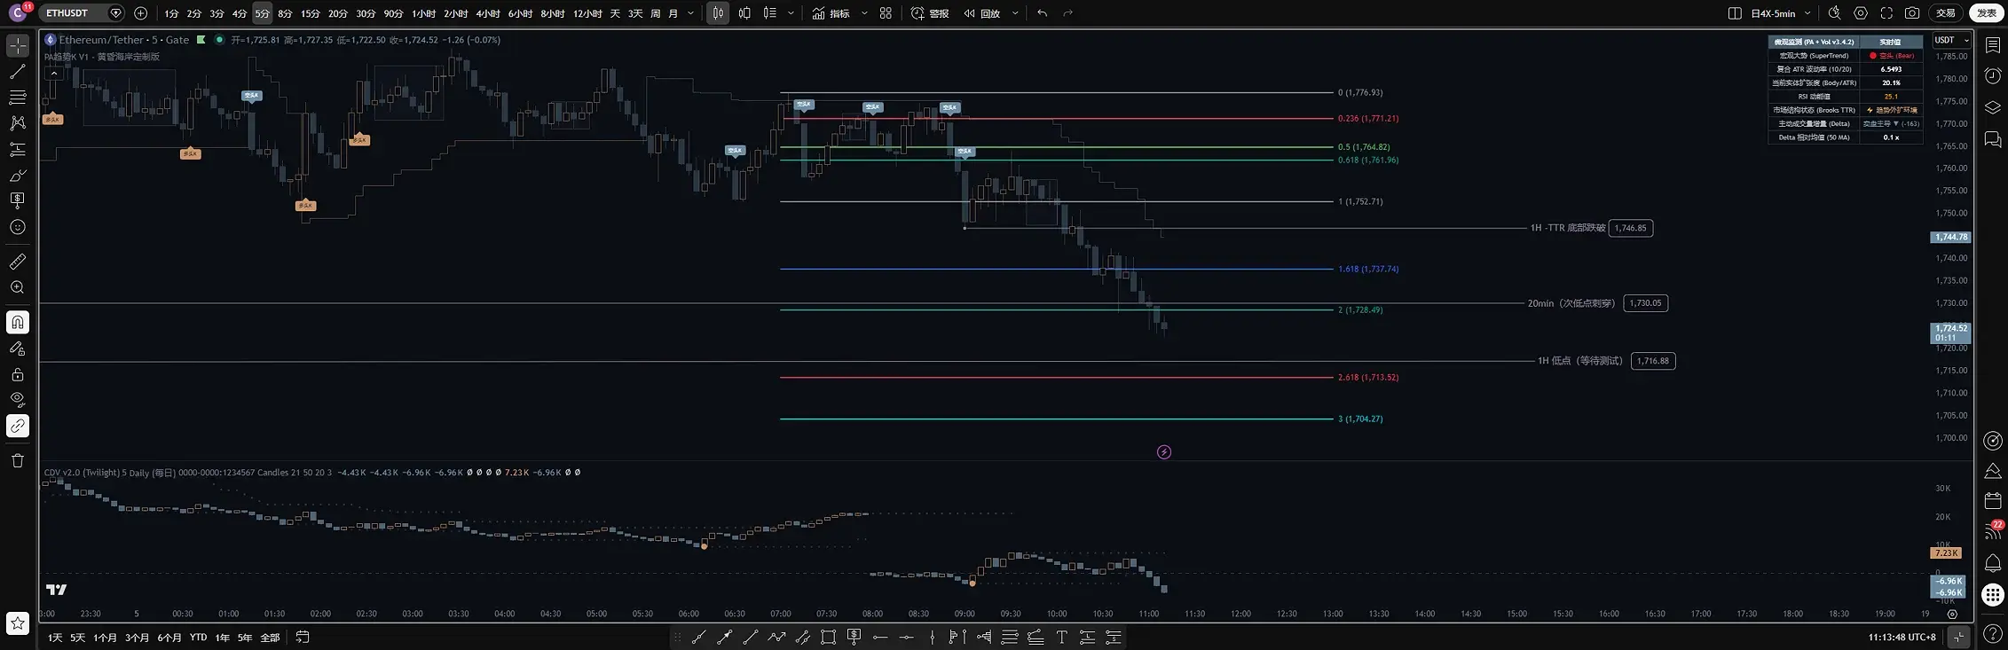Open the 指标 indicators dialog
2008x650 pixels.
pos(831,13)
